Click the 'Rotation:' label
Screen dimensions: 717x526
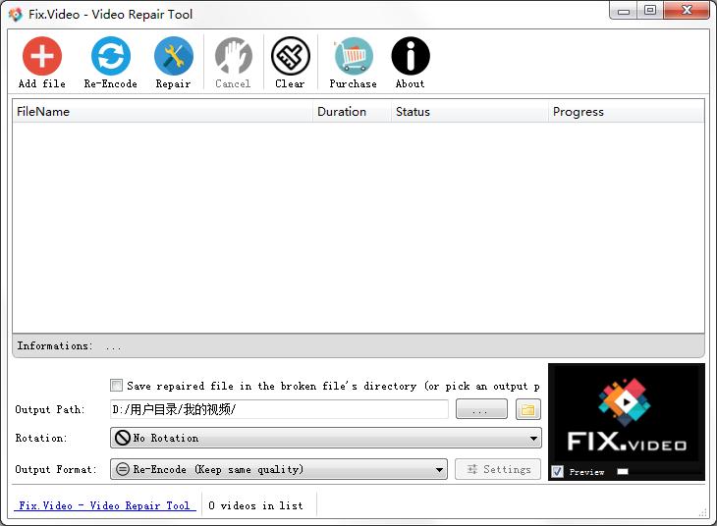click(x=41, y=438)
